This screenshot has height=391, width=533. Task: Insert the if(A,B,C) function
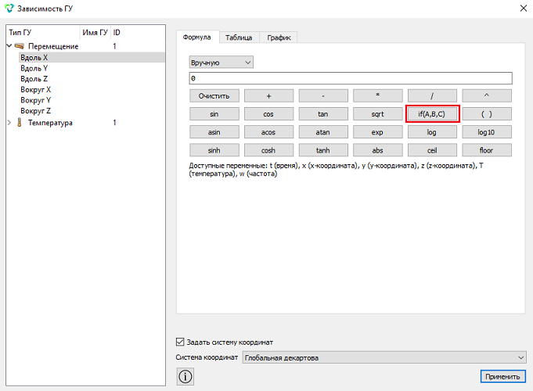tap(432, 114)
